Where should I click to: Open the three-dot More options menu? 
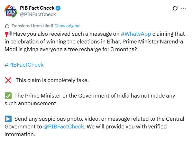184,8
